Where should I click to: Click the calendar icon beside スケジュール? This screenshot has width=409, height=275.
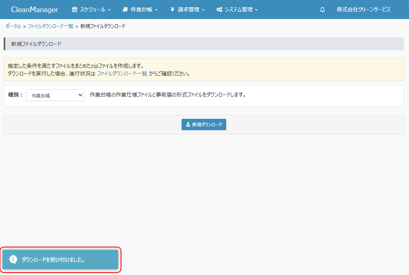point(75,10)
